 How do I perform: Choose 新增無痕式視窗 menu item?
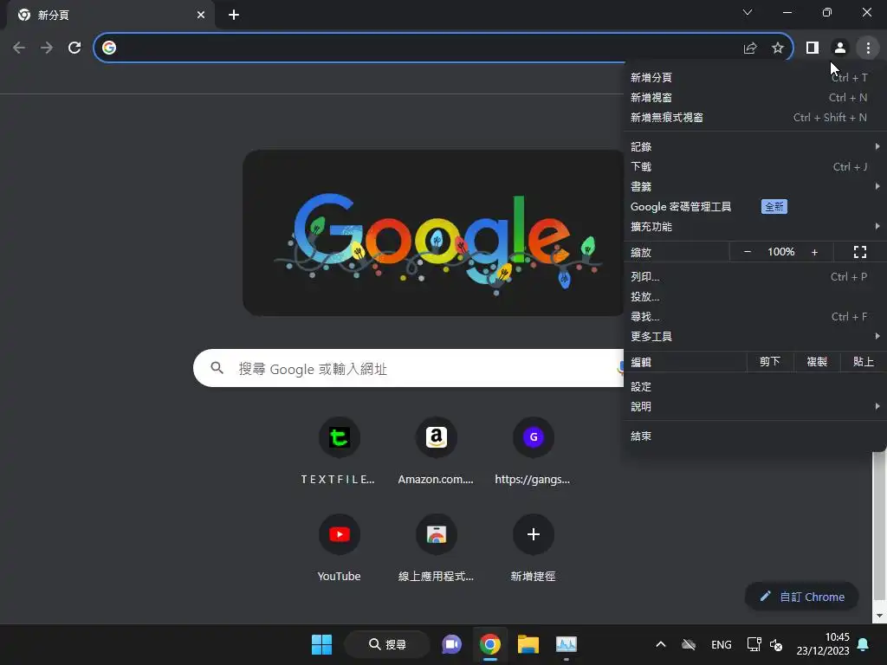tap(754, 117)
